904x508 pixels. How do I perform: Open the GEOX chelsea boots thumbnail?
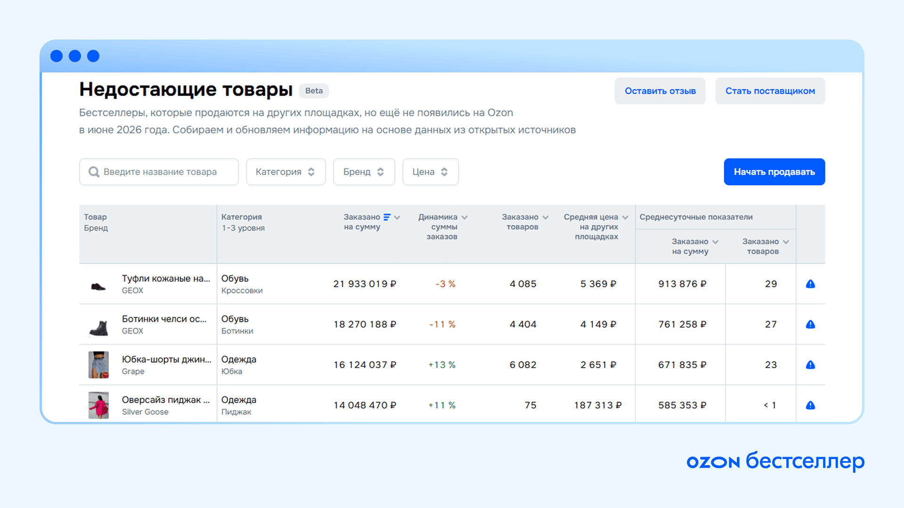click(x=98, y=328)
